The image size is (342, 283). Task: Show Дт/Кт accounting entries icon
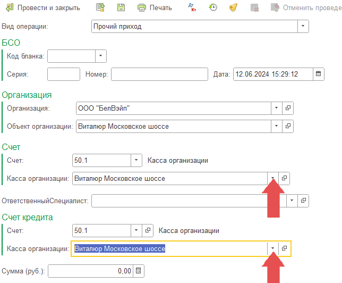[x=192, y=7]
